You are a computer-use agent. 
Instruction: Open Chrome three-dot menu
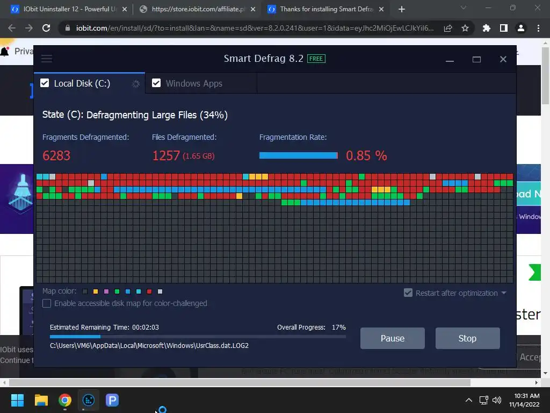[x=538, y=28]
